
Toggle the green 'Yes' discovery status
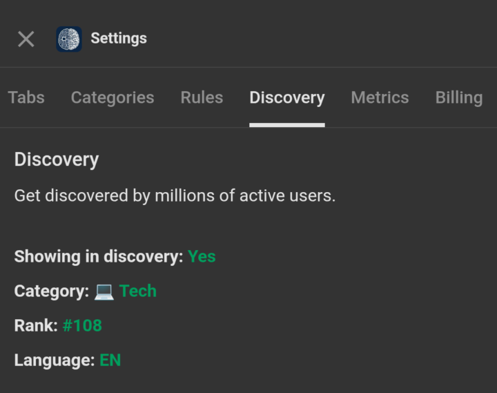click(202, 256)
